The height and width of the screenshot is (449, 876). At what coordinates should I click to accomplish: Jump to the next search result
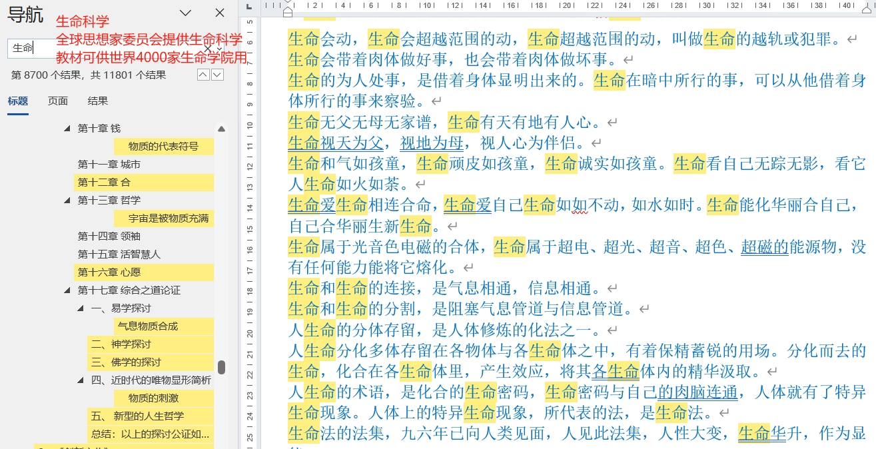(x=217, y=75)
